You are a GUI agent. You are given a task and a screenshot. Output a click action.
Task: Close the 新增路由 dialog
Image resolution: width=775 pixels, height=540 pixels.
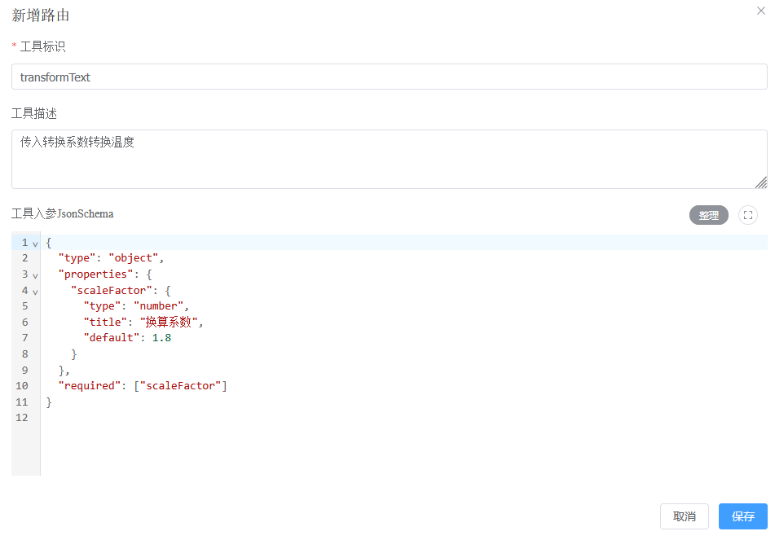(760, 11)
